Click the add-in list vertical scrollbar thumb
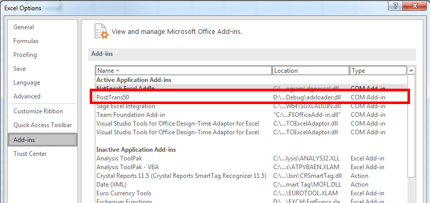Image resolution: width=430 pixels, height=203 pixels. coord(411,126)
